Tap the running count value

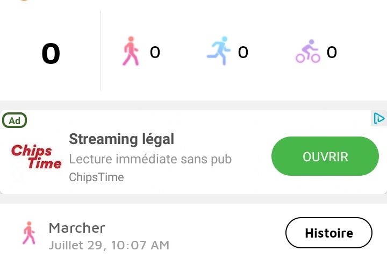[x=243, y=52]
